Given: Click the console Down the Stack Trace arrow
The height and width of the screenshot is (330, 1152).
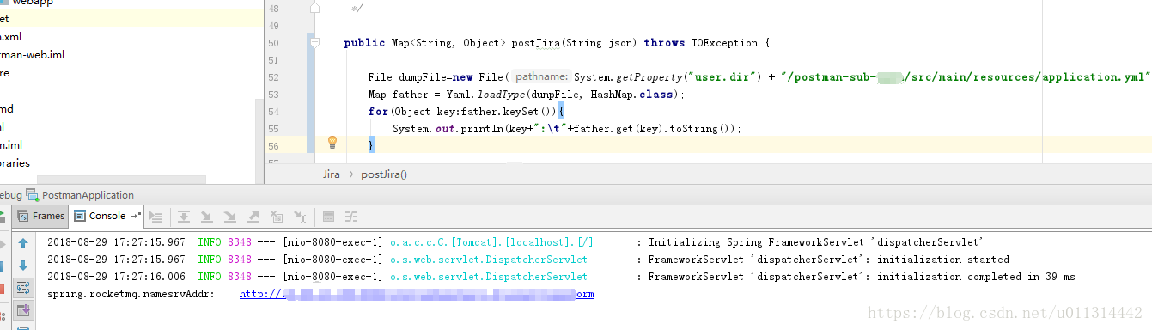Looking at the screenshot, I should point(23,266).
